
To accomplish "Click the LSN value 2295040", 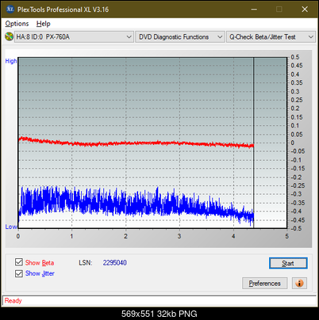I will (x=115, y=263).
